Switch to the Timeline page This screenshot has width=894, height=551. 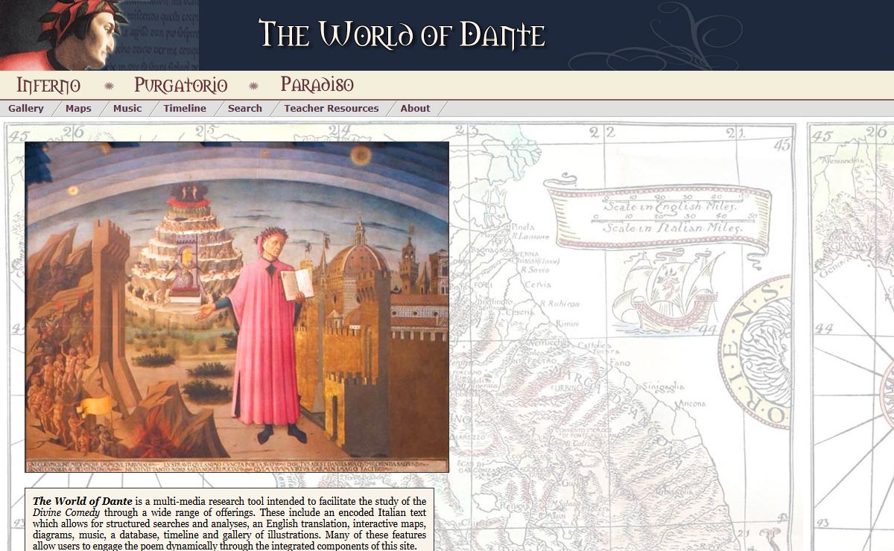click(185, 109)
